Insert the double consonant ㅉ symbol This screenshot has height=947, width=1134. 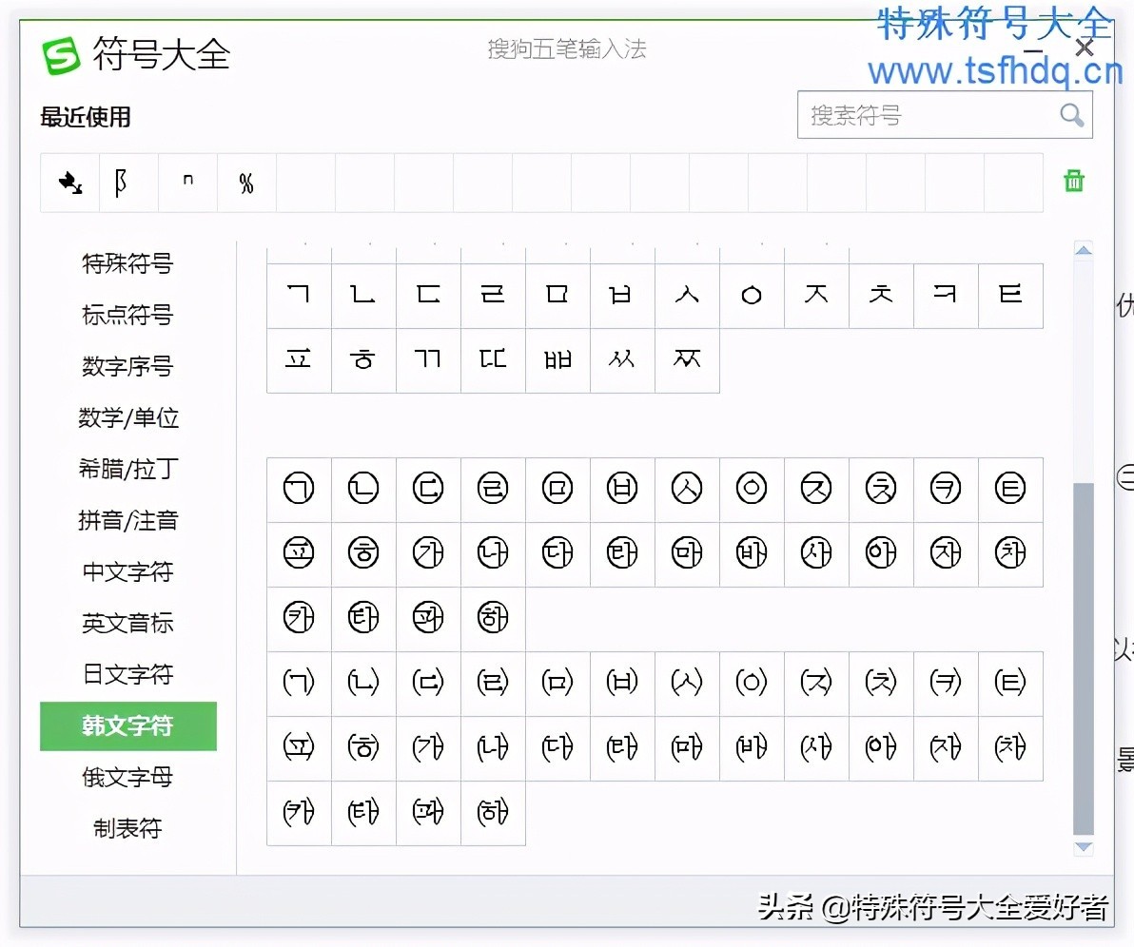687,360
